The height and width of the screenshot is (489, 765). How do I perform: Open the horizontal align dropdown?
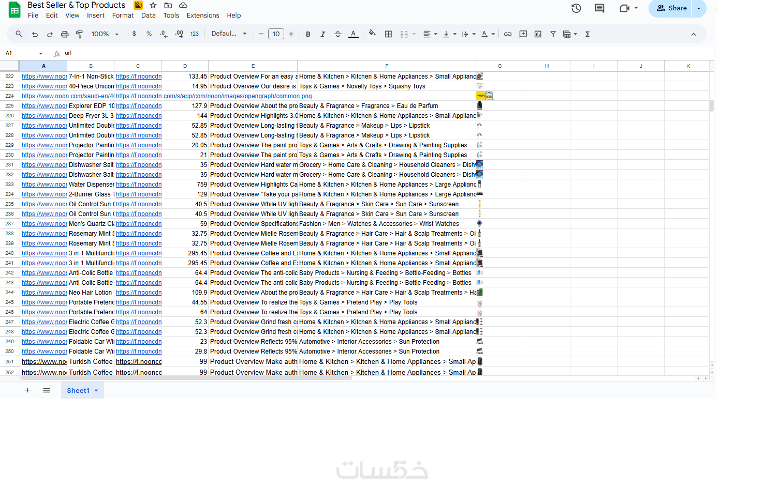(430, 34)
